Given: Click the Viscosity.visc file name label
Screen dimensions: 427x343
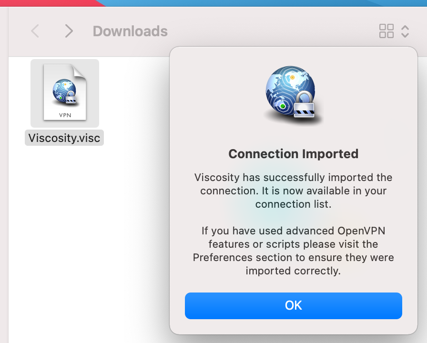Looking at the screenshot, I should [64, 138].
